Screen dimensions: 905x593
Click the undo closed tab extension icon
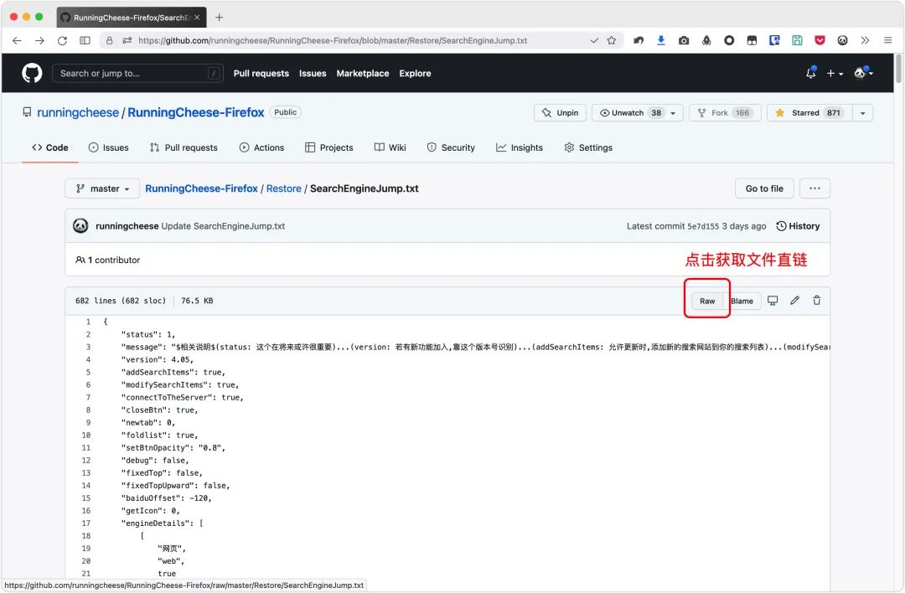(x=639, y=40)
